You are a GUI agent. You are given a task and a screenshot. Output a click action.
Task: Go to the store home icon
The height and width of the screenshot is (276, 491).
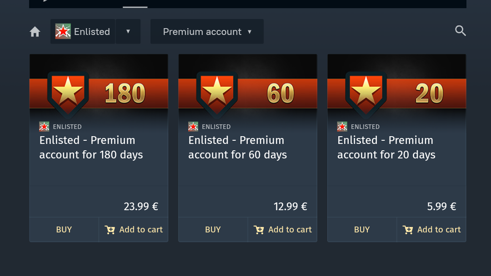pyautogui.click(x=35, y=32)
